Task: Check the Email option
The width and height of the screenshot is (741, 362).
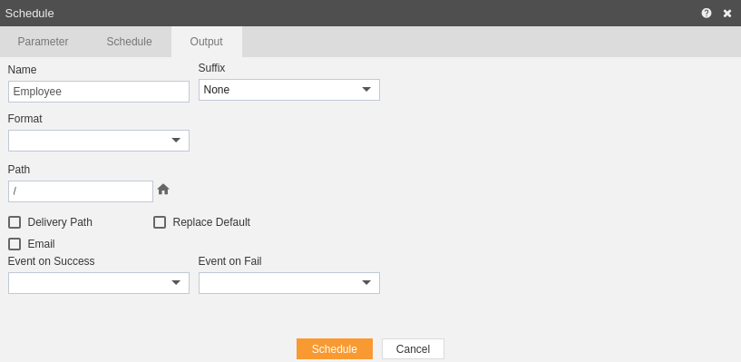Action: pos(15,244)
